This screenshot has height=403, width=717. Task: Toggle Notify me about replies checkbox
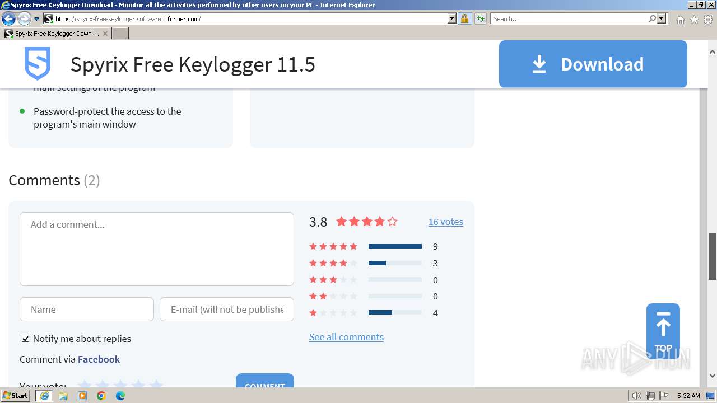(25, 339)
